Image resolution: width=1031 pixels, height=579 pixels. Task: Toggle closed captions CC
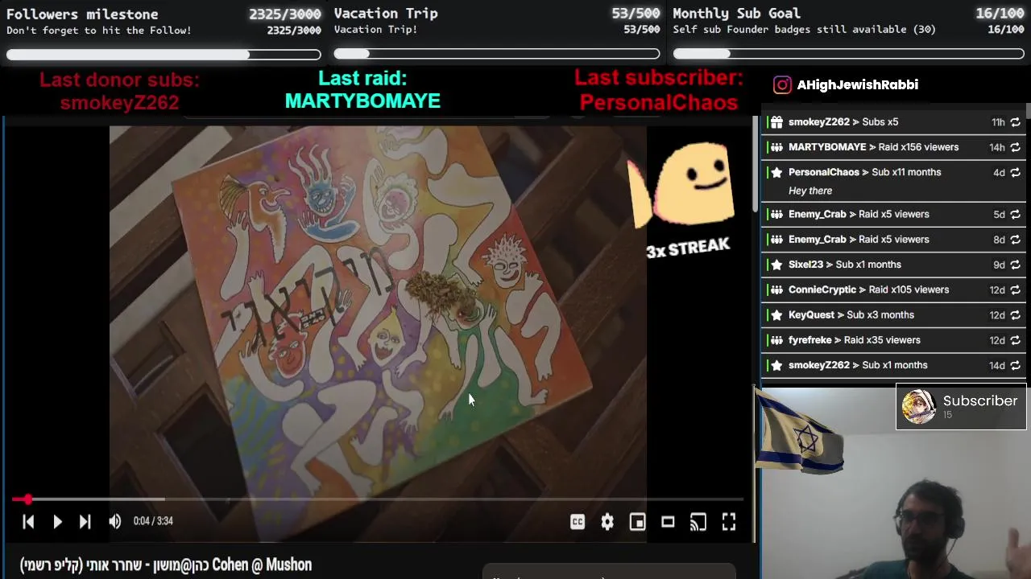[x=578, y=522]
